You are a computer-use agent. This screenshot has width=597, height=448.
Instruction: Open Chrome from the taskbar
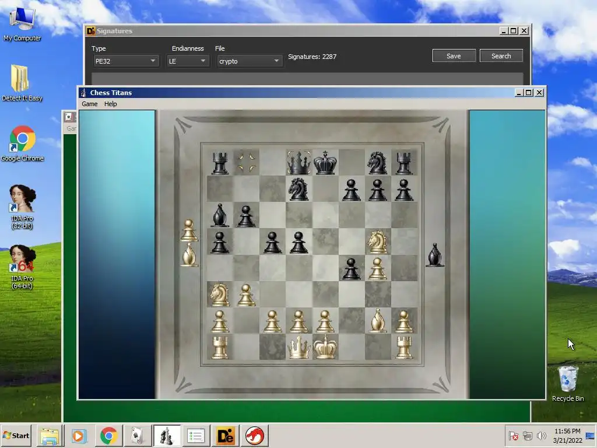click(108, 436)
